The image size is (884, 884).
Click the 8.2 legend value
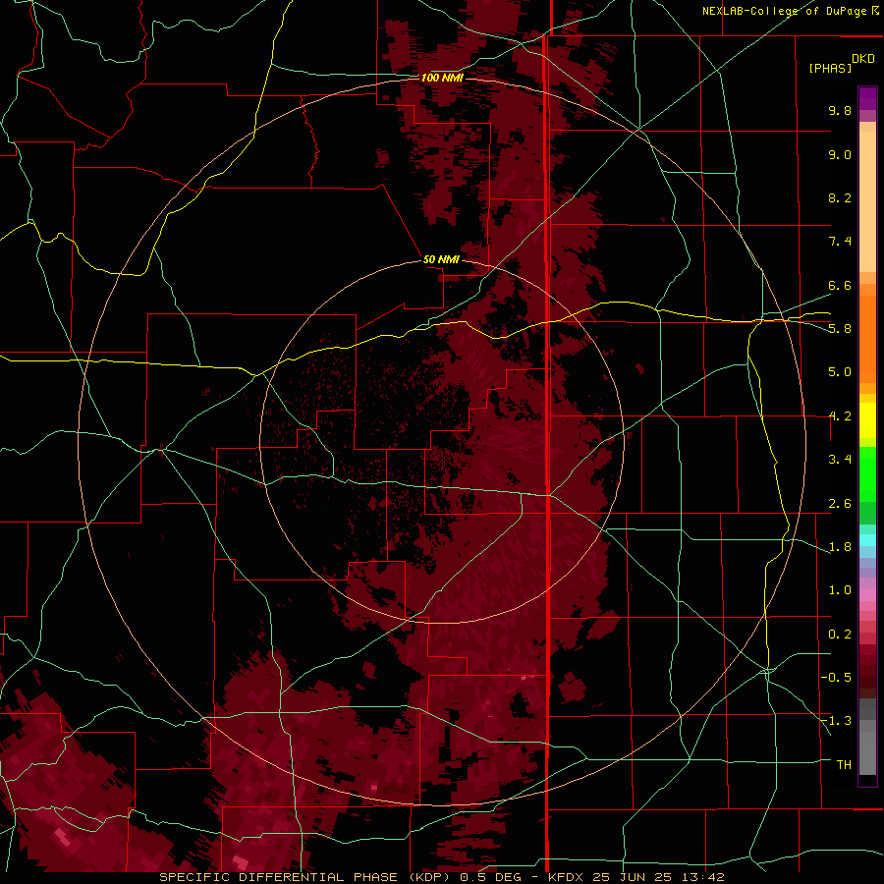[x=840, y=197]
